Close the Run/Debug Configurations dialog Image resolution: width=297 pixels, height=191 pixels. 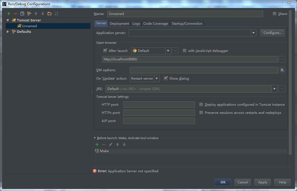[289, 3]
